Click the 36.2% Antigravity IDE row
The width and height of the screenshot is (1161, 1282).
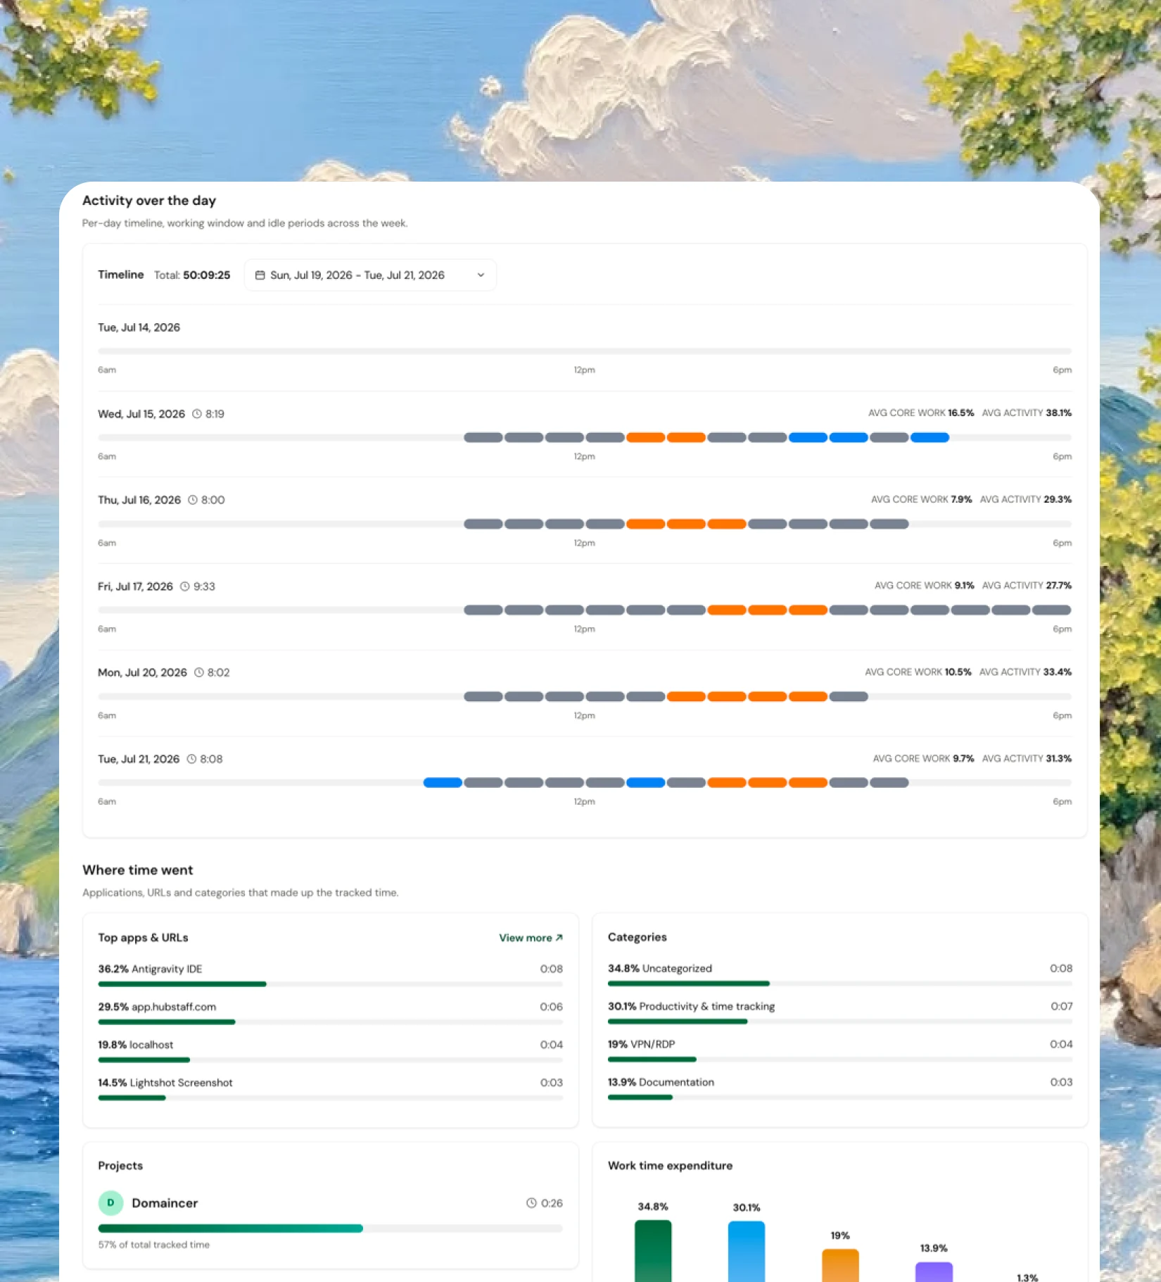(330, 975)
